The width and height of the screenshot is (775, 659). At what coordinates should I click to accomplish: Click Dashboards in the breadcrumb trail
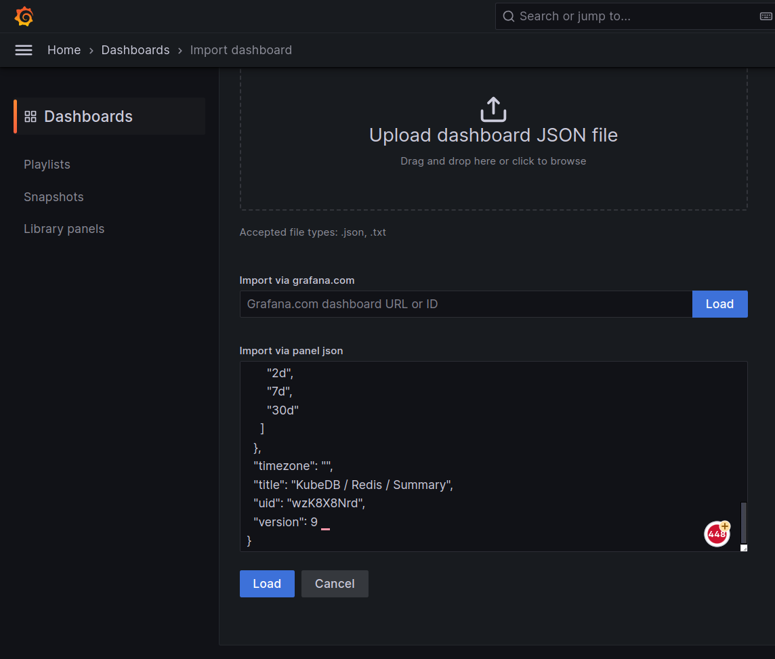point(135,50)
